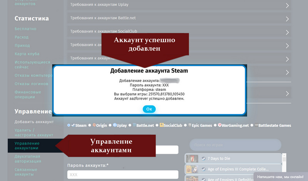The width and height of the screenshot is (308, 181).
Task: Click the 7 Days to Die game thumbnail
Action: point(192,158)
